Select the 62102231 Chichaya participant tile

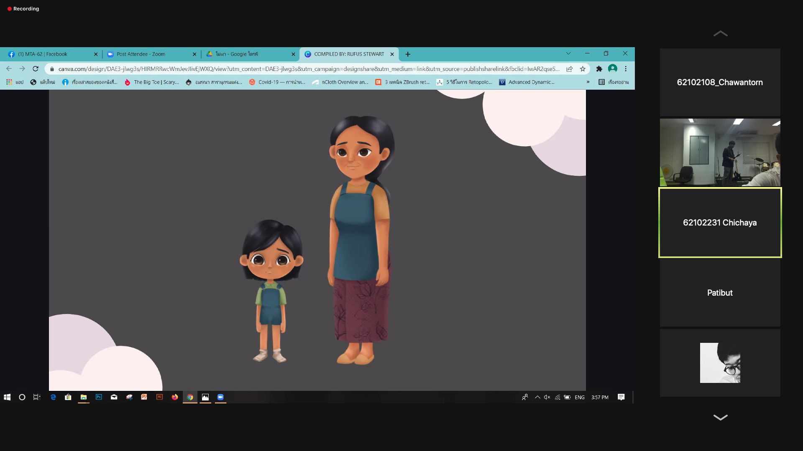720,223
